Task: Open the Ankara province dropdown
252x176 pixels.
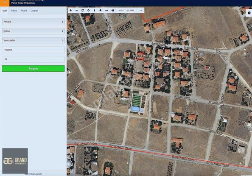Action: (33, 22)
